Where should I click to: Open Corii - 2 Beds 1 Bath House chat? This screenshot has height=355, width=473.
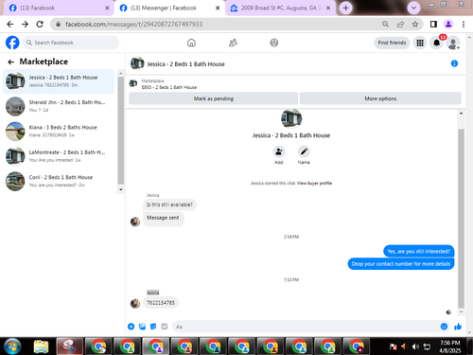pyautogui.click(x=59, y=181)
